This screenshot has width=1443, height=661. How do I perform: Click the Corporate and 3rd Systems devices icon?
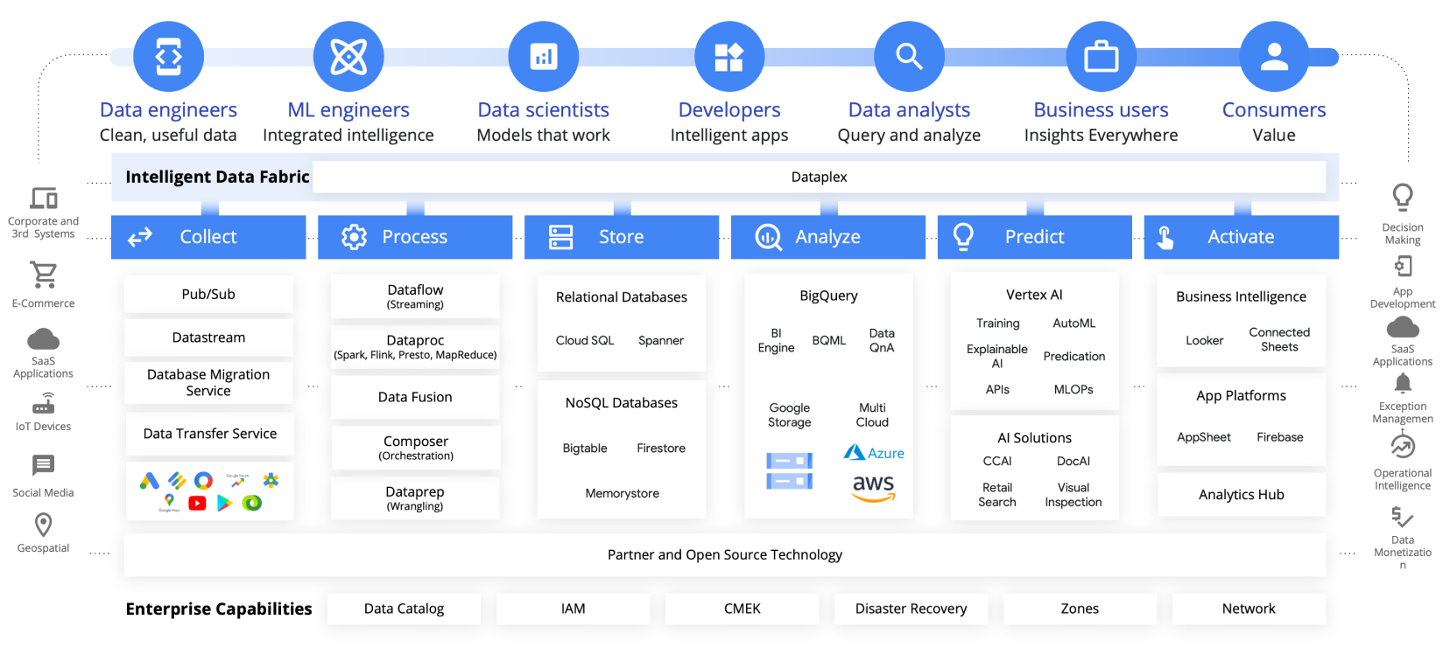[44, 198]
